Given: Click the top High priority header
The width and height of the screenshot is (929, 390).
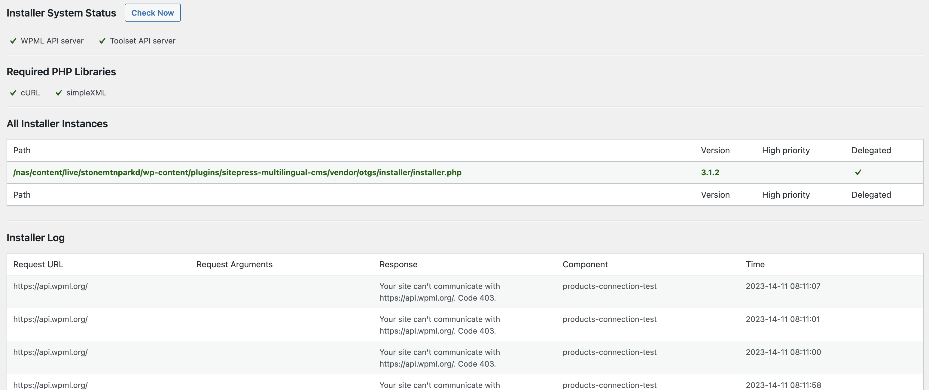Looking at the screenshot, I should click(786, 151).
